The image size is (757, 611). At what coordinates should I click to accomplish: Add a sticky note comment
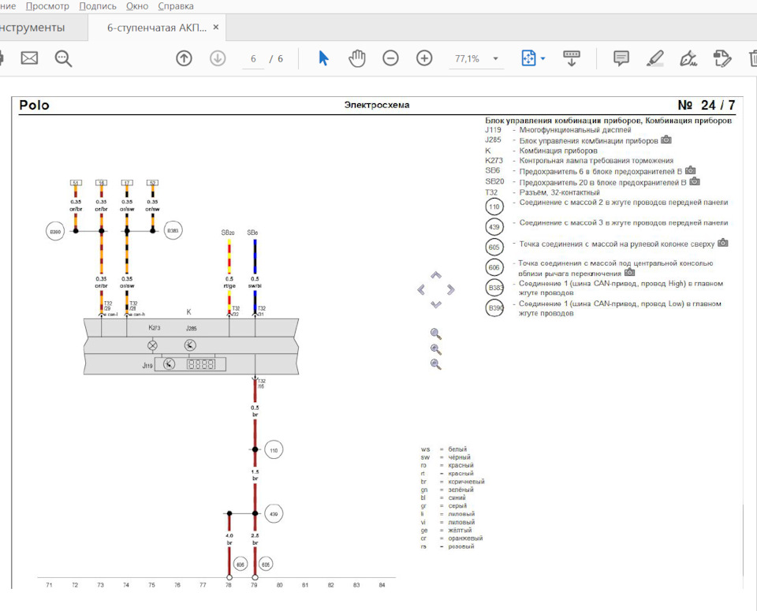(x=621, y=58)
